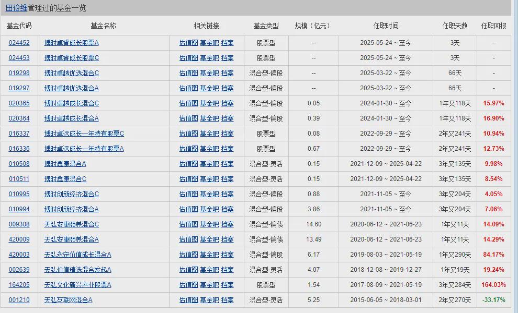Open fund 博时卓远成长一年持有股票A
This screenshot has width=518, height=313.
pyautogui.click(x=84, y=149)
